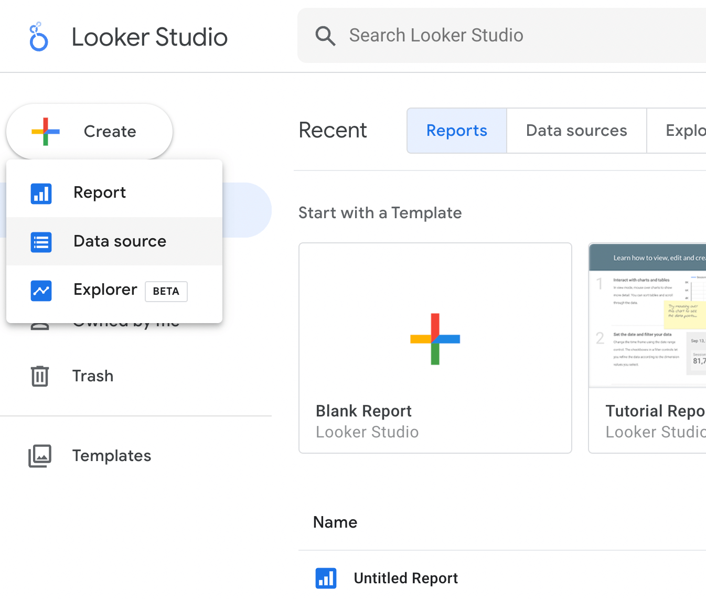Click the Search Looker Studio field

(x=501, y=36)
